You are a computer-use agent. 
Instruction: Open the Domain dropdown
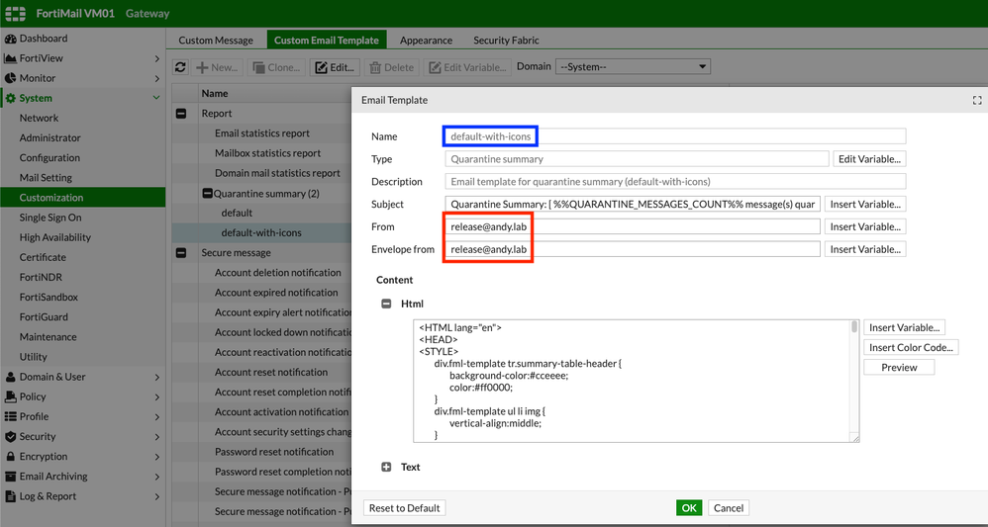pyautogui.click(x=633, y=67)
